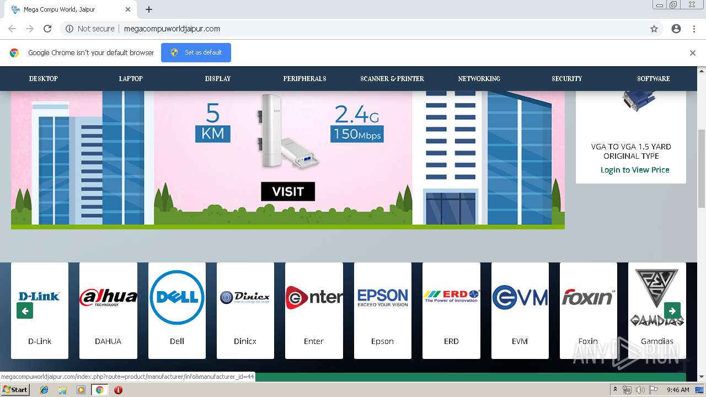
Task: Click the Foxin brand logo
Action: click(x=588, y=298)
